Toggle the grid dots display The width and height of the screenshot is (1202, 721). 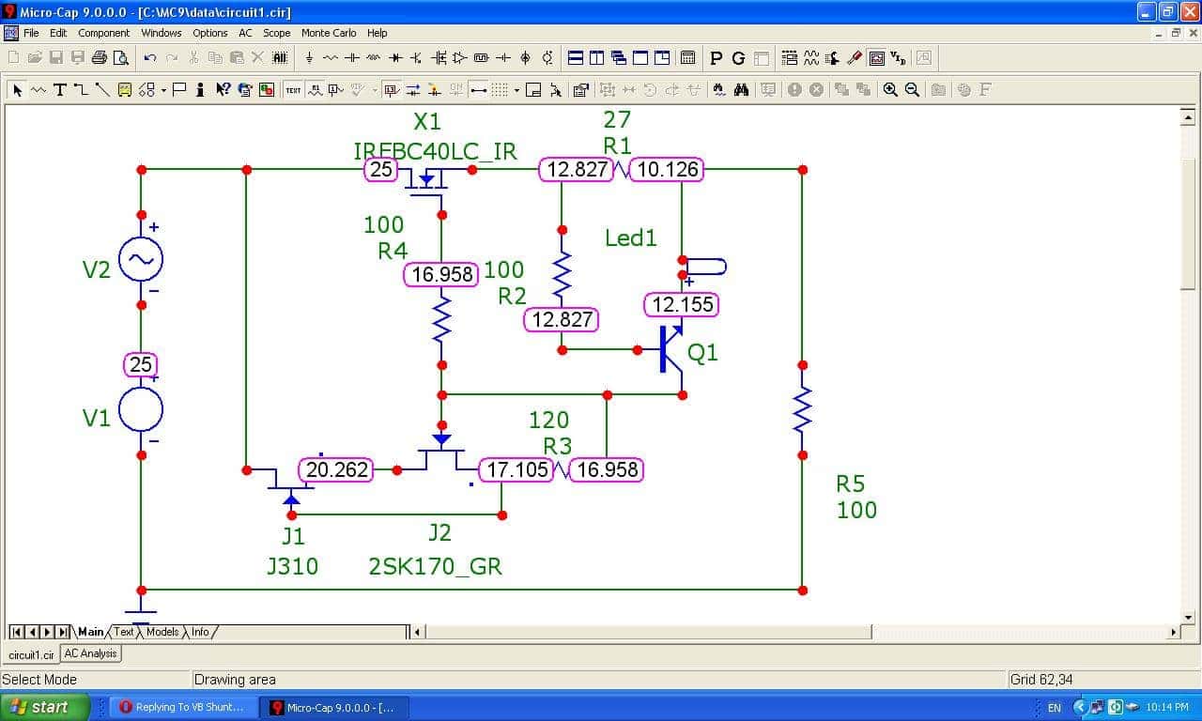click(500, 90)
